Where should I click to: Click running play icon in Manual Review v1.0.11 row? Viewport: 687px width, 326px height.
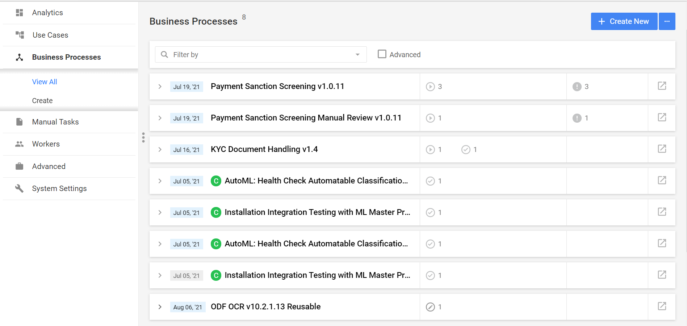click(x=430, y=118)
